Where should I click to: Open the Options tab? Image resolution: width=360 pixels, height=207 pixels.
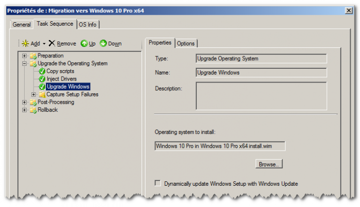tap(186, 43)
